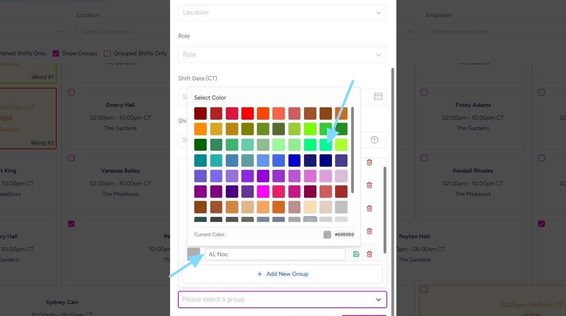Screen dimensions: 566x316
Task: Delete the AL Noc group using its trash icon
Action: point(369,254)
